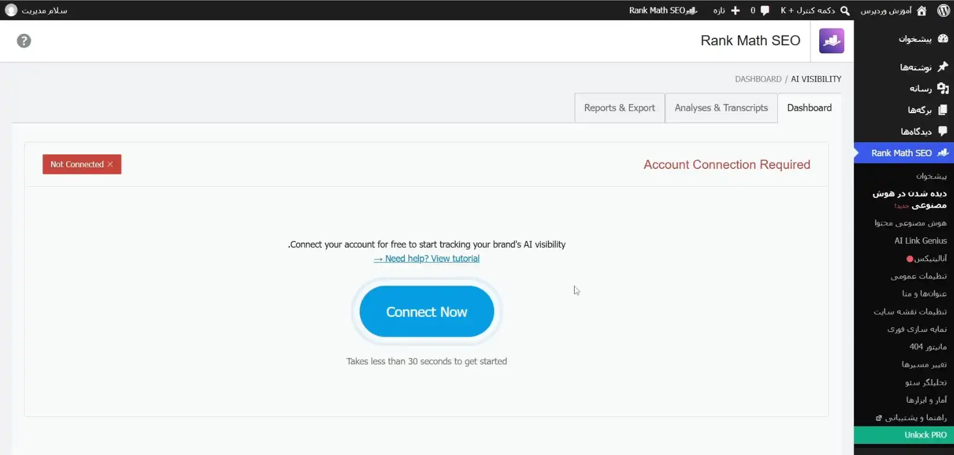Open the Rank Math SEO admin bar item
This screenshot has height=455, width=954.
pos(663,10)
